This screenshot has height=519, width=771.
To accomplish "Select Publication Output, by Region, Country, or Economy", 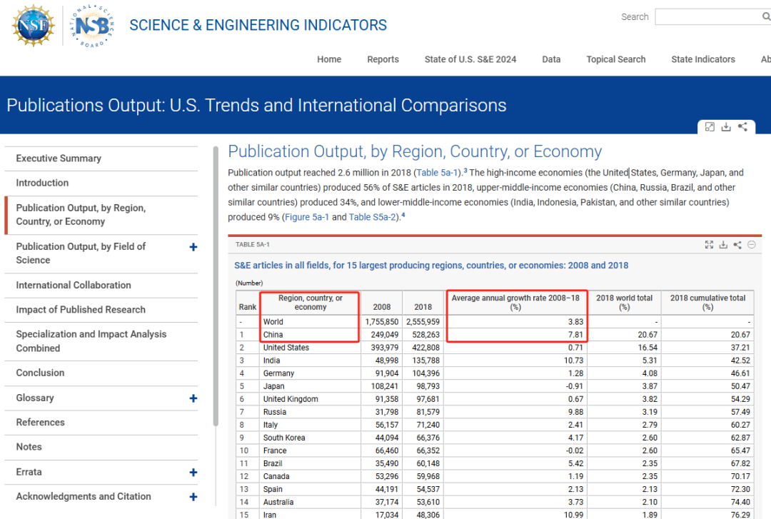I will (x=81, y=214).
